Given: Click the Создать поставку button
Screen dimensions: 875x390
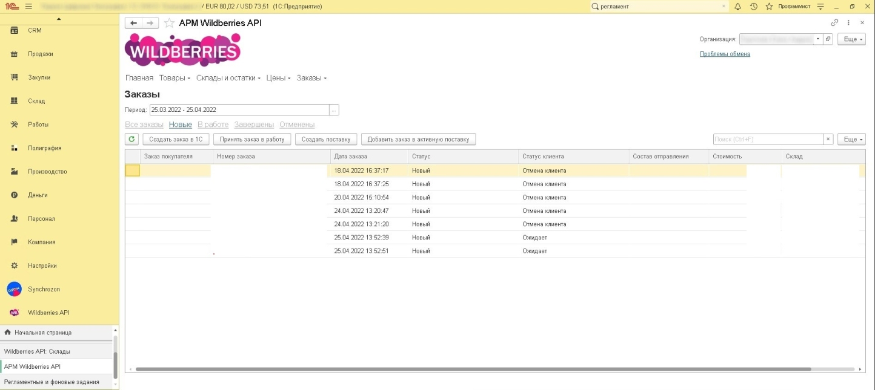Looking at the screenshot, I should click(x=326, y=140).
